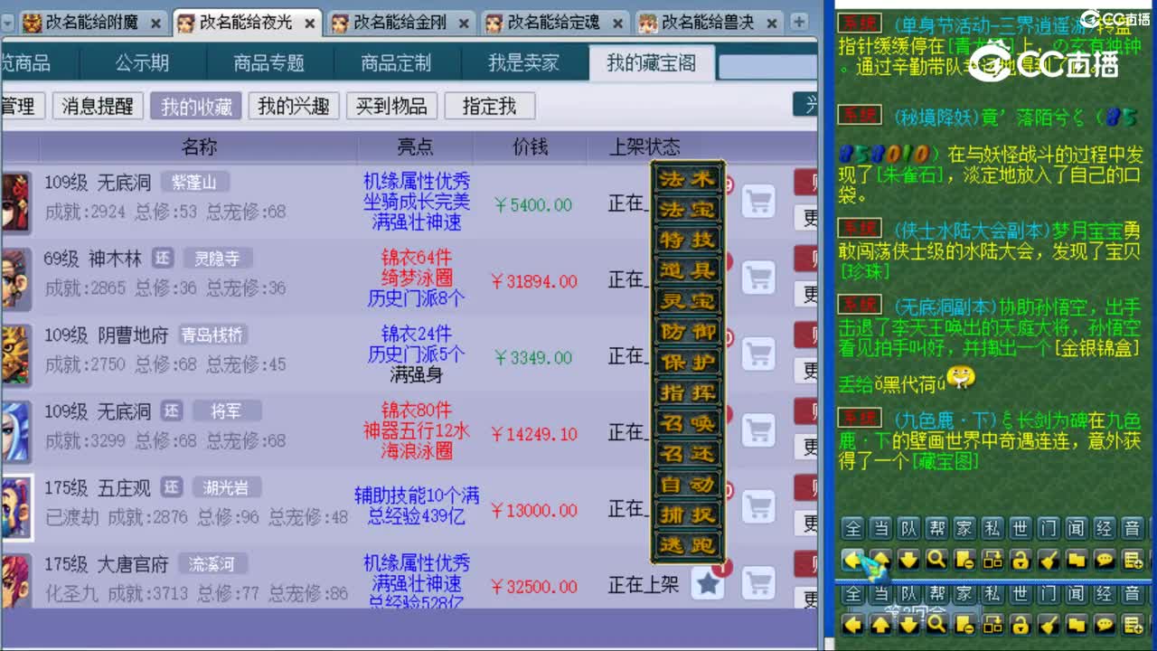Image resolution: width=1157 pixels, height=651 pixels.
Task: Switch to browser tab 改名能给定魂
Action: [x=554, y=23]
